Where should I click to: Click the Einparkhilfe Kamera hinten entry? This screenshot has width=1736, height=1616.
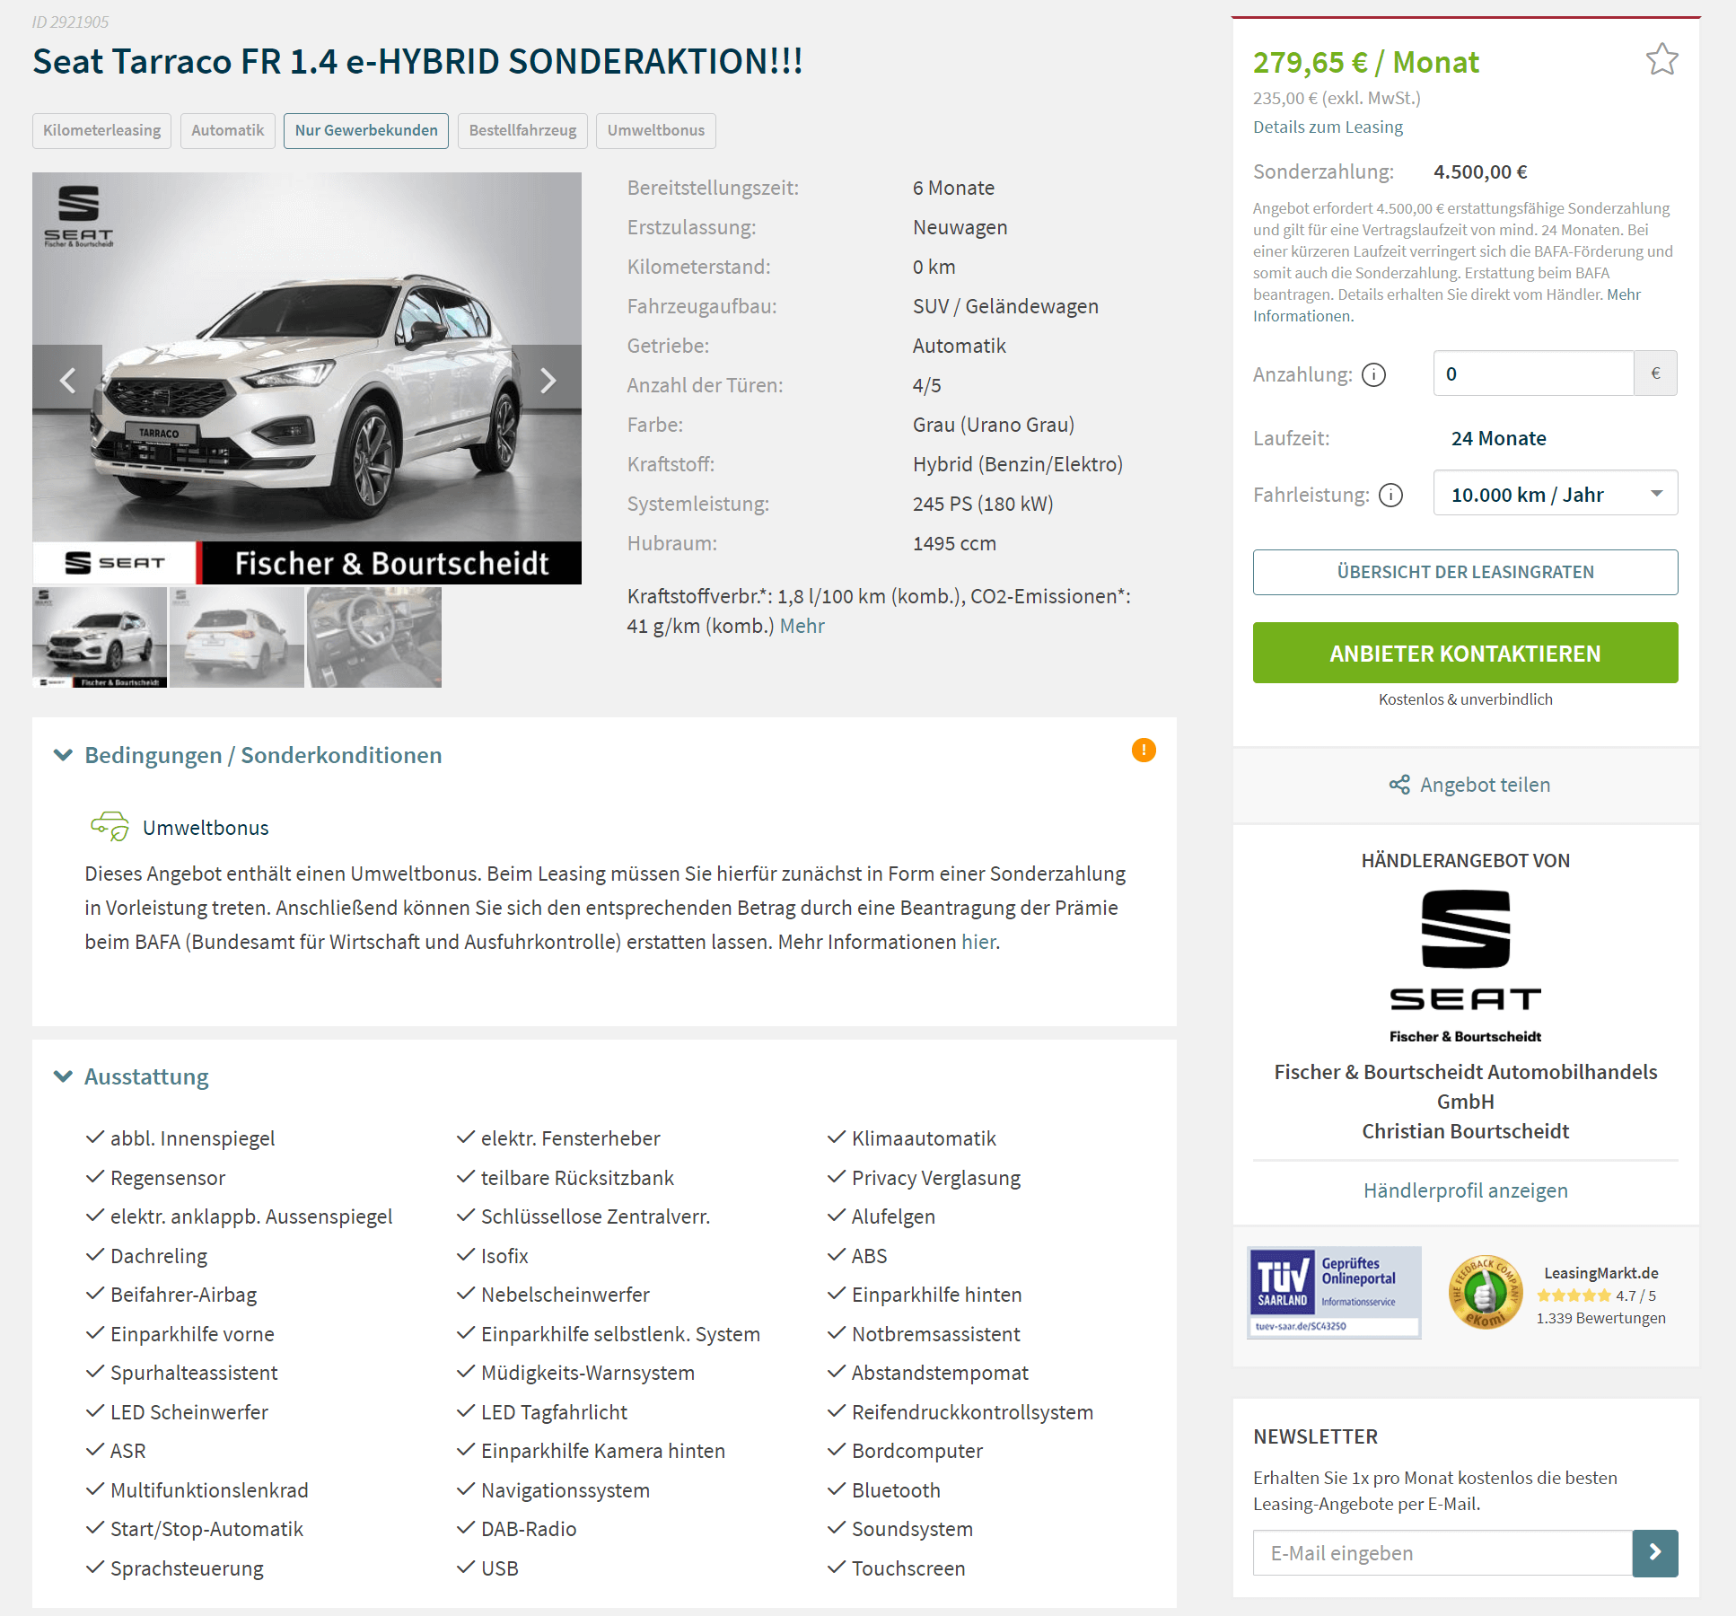(603, 1451)
